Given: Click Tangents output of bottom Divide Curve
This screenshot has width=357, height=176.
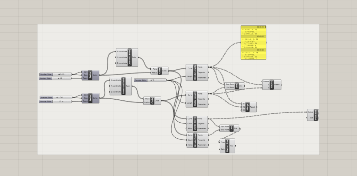Looking at the screenshot, I should [x=201, y=140].
